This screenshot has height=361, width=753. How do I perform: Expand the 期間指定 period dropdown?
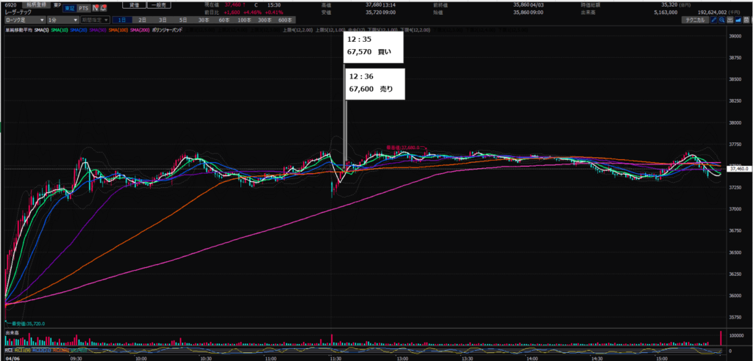(96, 20)
